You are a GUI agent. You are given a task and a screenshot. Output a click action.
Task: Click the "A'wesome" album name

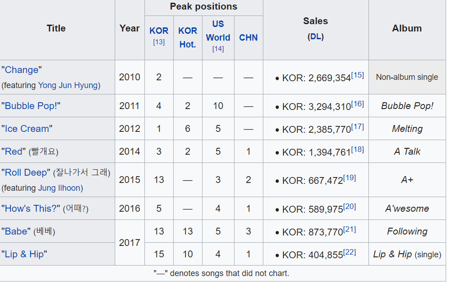tap(407, 209)
